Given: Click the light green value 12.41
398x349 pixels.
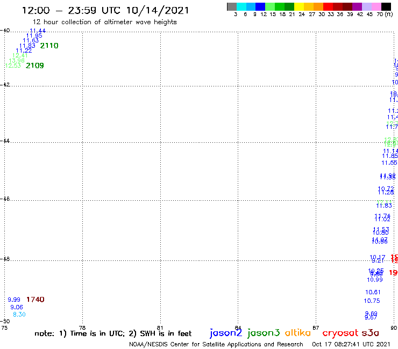Looking at the screenshot, I should pyautogui.click(x=20, y=55).
